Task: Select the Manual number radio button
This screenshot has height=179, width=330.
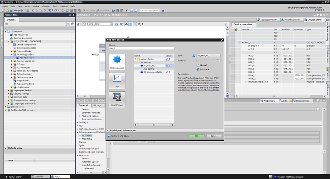Action: tap(198, 65)
